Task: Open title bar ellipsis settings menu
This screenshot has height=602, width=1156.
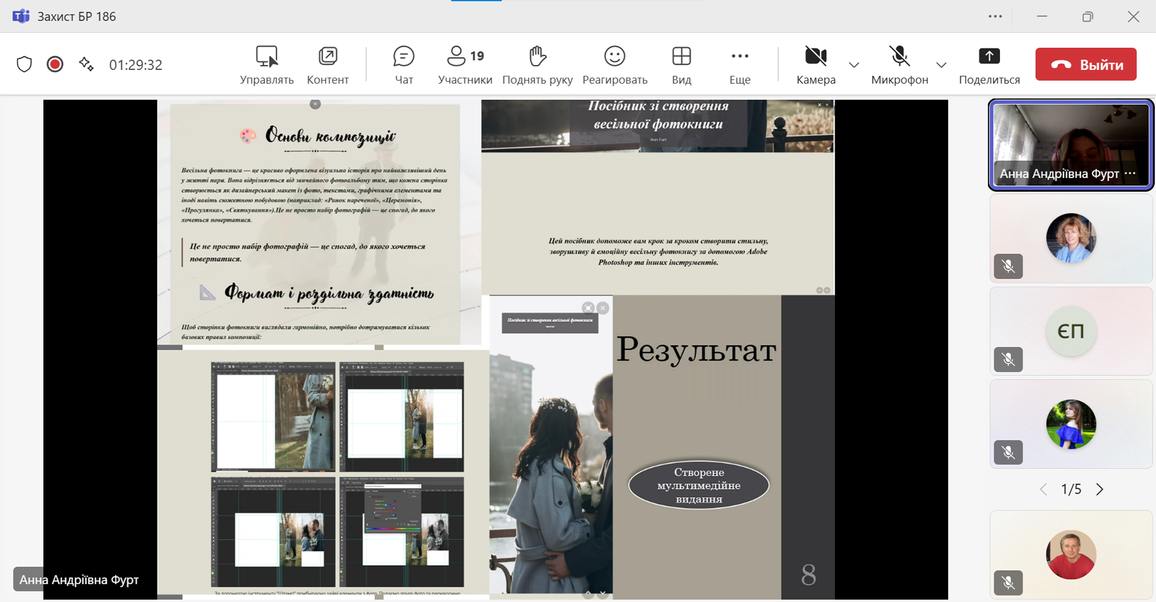Action: (995, 16)
